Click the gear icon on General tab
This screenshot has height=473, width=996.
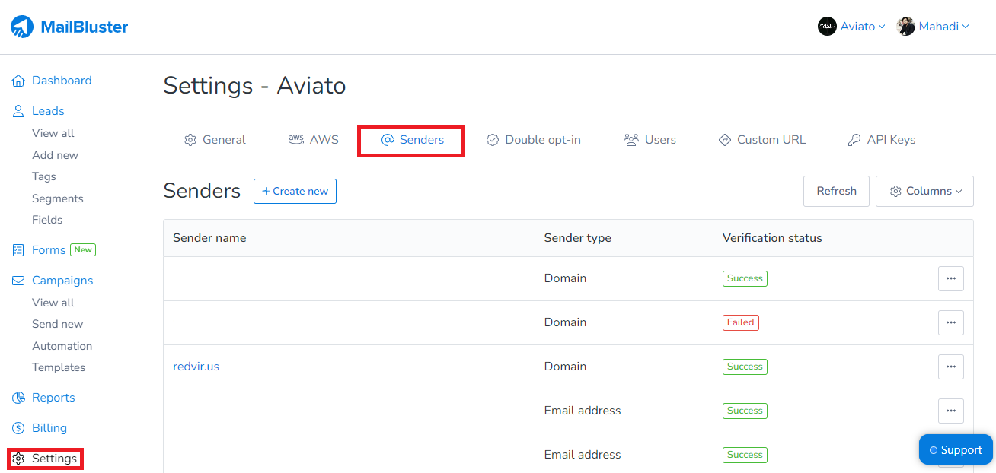click(x=190, y=140)
